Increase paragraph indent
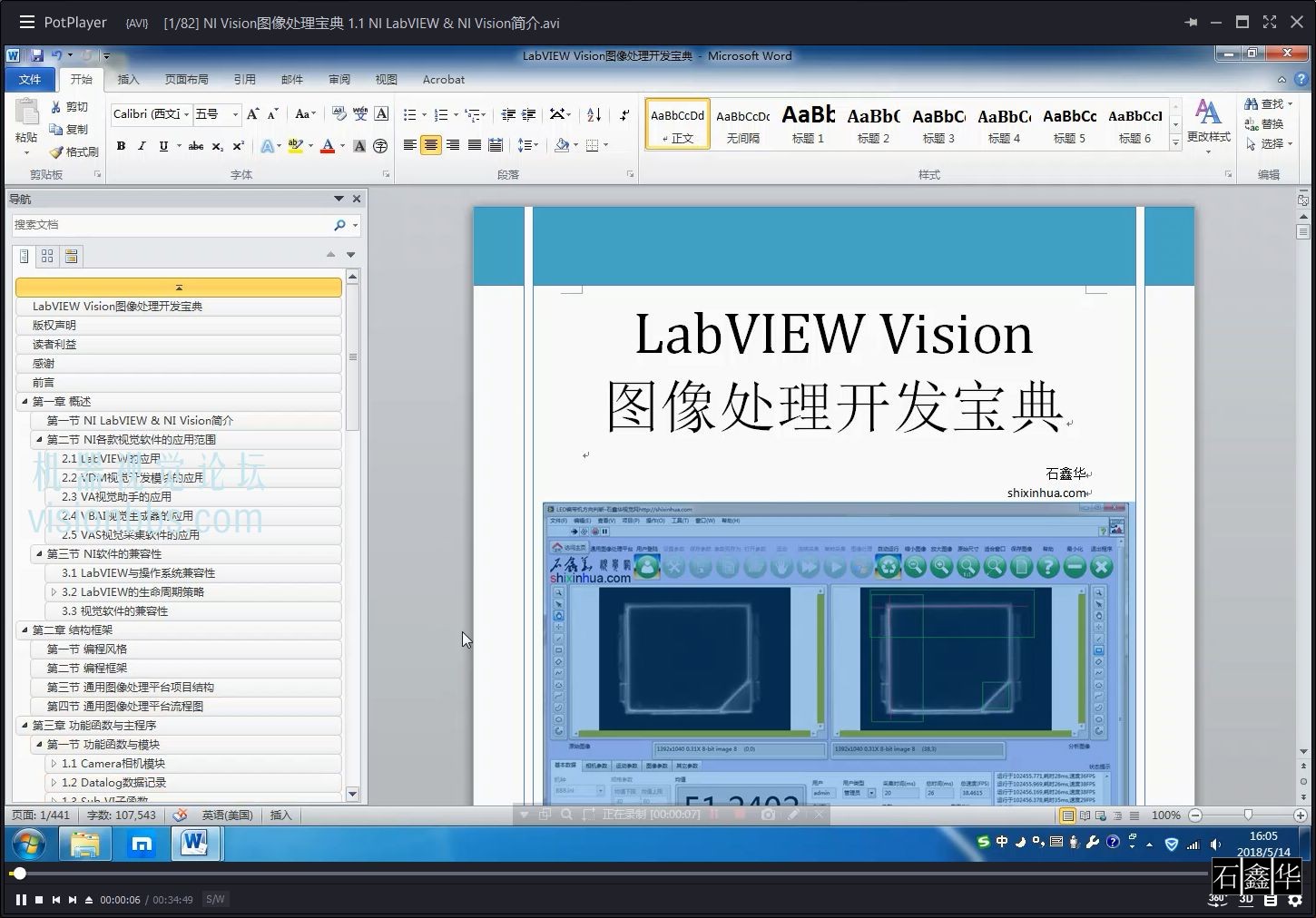The height and width of the screenshot is (918, 1316). pyautogui.click(x=528, y=114)
